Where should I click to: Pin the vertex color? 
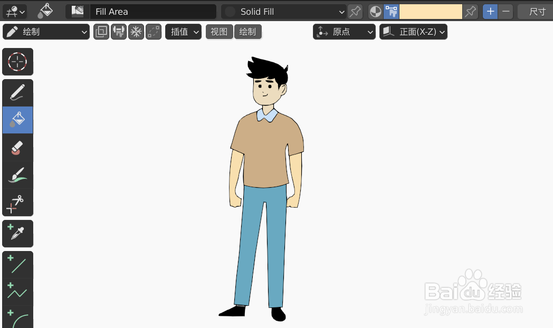click(x=471, y=12)
